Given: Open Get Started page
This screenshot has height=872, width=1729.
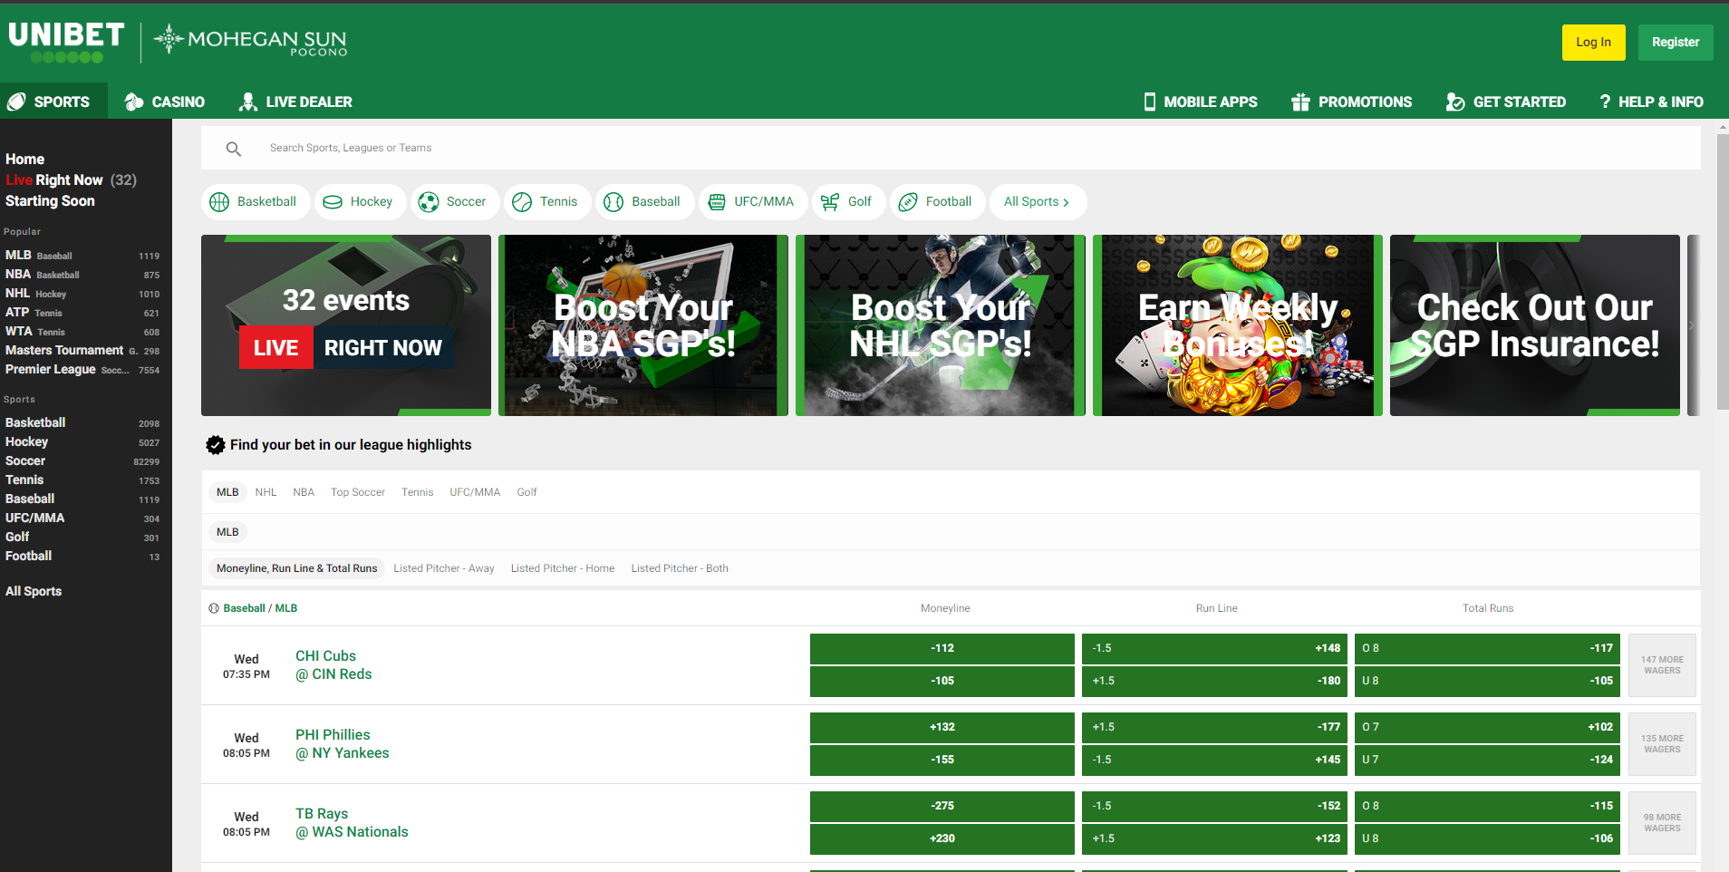Looking at the screenshot, I should tap(1506, 102).
